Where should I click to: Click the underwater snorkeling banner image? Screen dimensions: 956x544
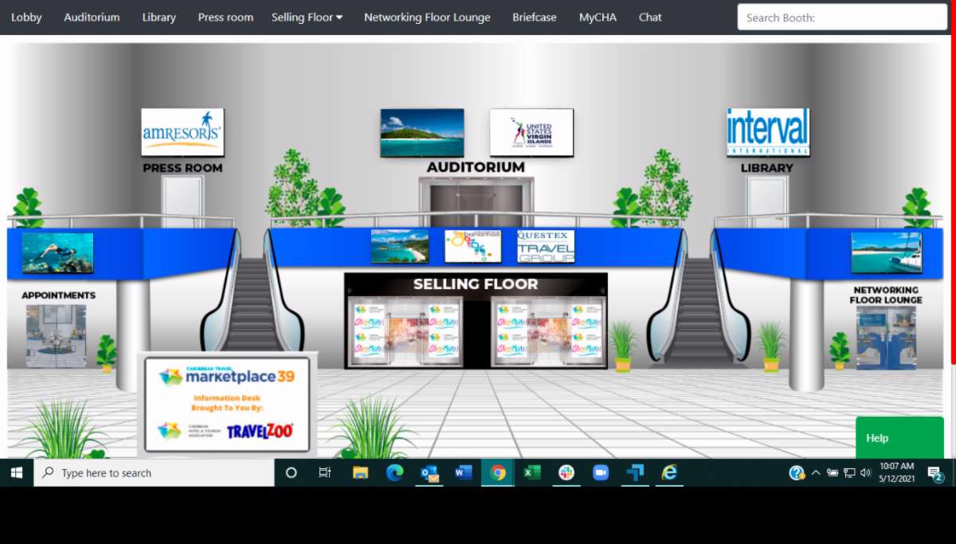coord(57,252)
